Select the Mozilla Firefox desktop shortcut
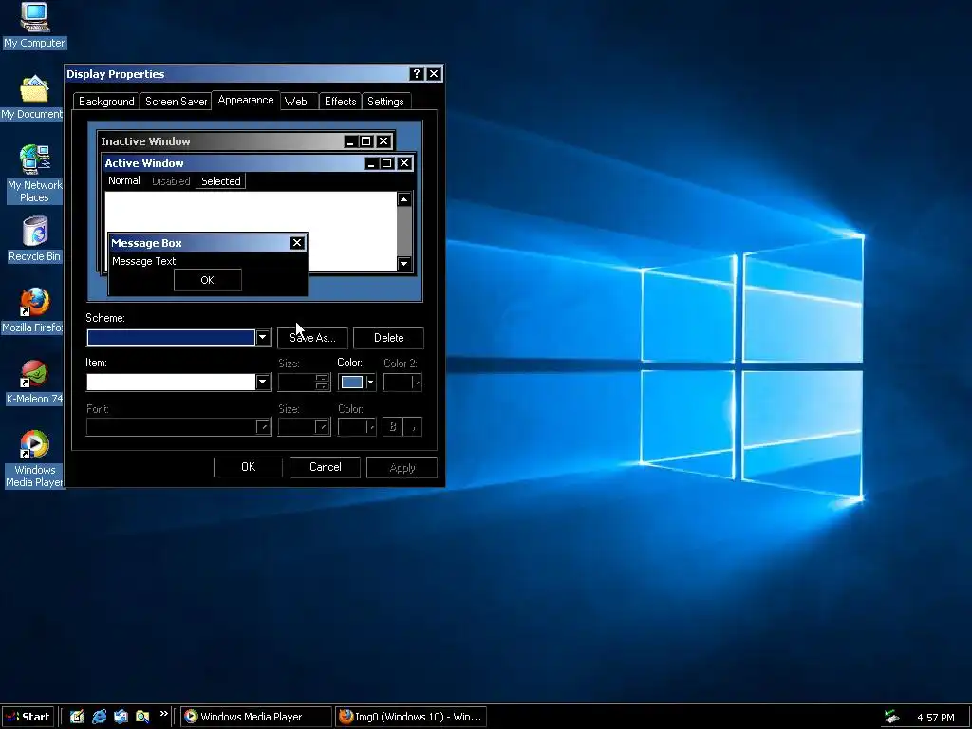 click(x=32, y=310)
